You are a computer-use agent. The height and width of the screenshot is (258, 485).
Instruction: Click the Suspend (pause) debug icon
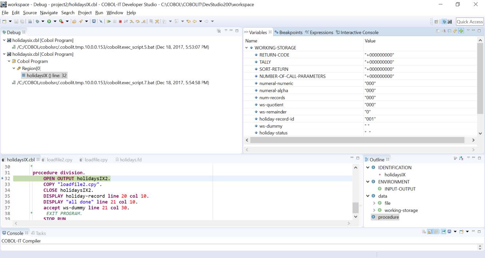pos(115,21)
